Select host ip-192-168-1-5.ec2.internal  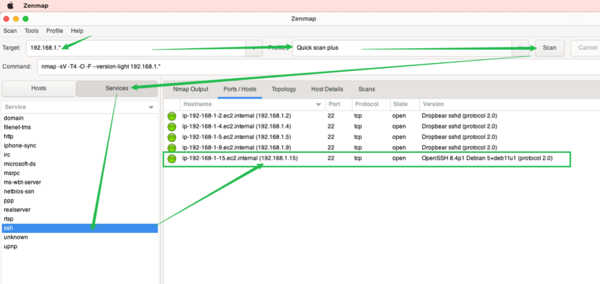pos(237,137)
